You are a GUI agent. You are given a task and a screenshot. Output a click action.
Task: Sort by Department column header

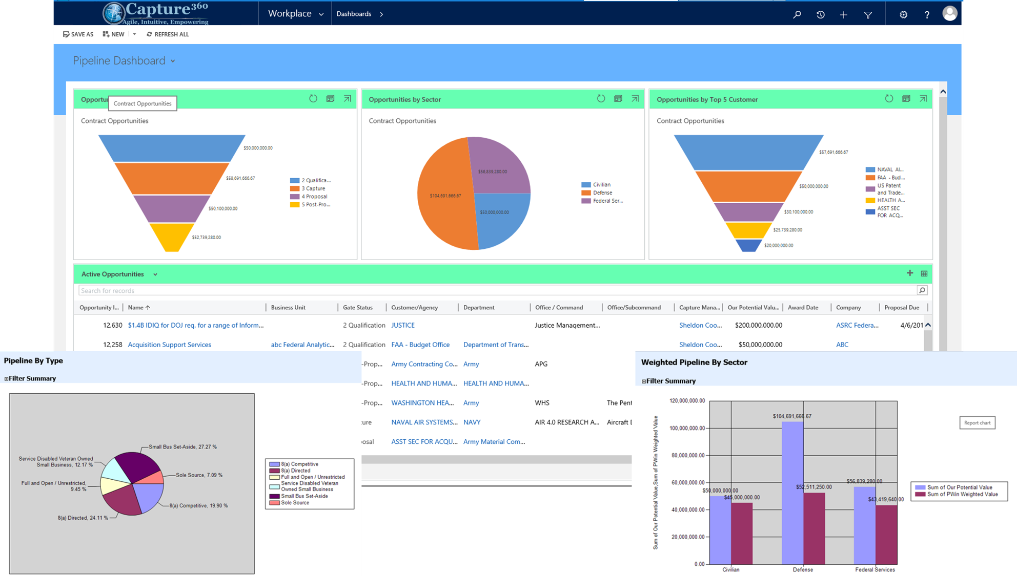[x=478, y=307]
